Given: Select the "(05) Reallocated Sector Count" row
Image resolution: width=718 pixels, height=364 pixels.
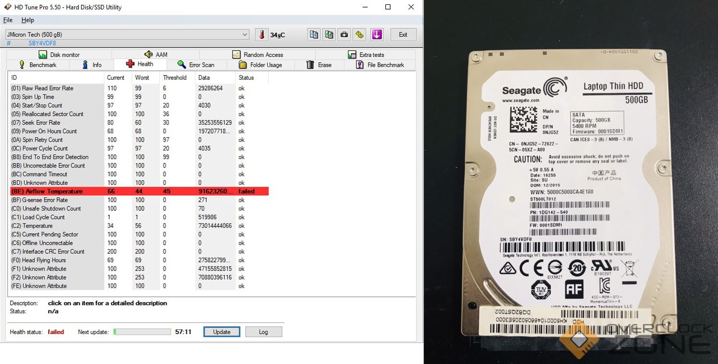Looking at the screenshot, I should pyautogui.click(x=139, y=114).
